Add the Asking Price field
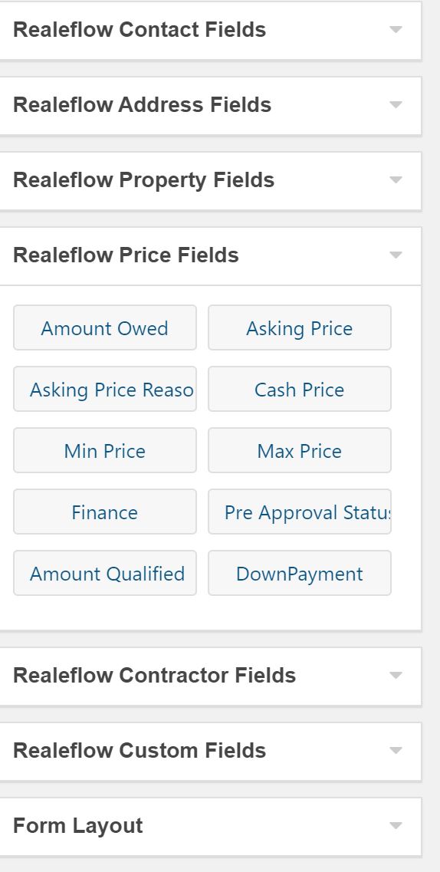Screen dimensions: 440x872 [x=300, y=327]
